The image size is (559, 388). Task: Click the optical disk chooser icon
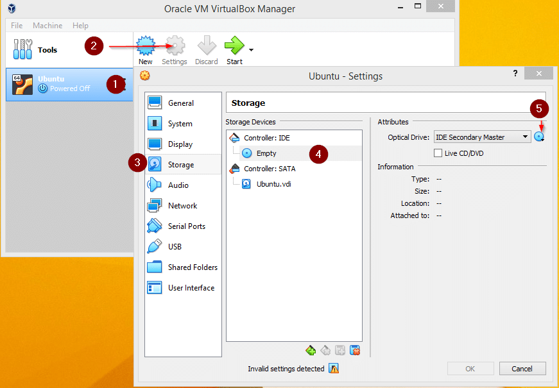(x=539, y=137)
